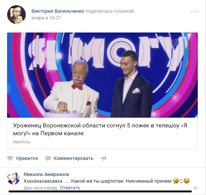Share the post with the megaphone icon
The height and width of the screenshot is (195, 206).
[x=104, y=158]
